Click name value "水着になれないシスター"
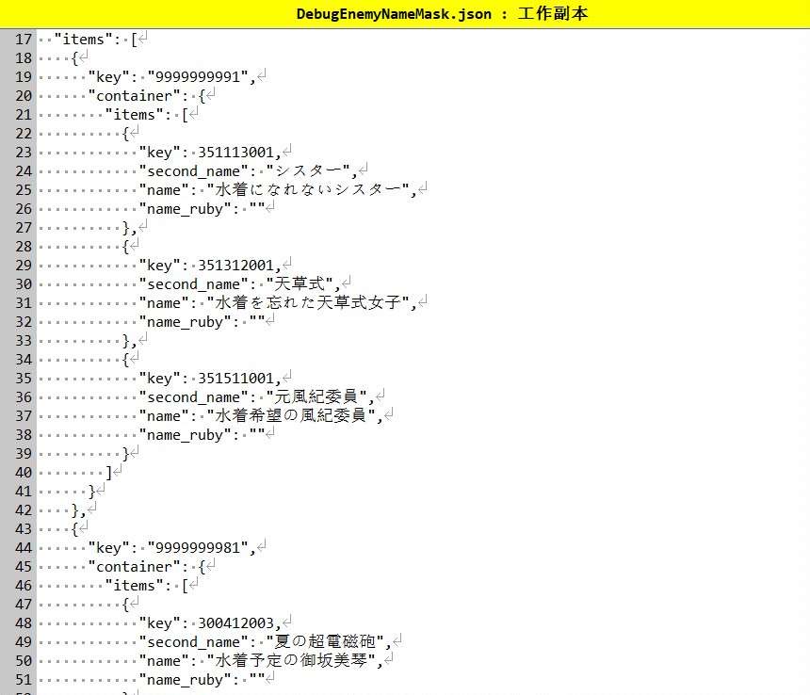This screenshot has width=810, height=695. (308, 190)
